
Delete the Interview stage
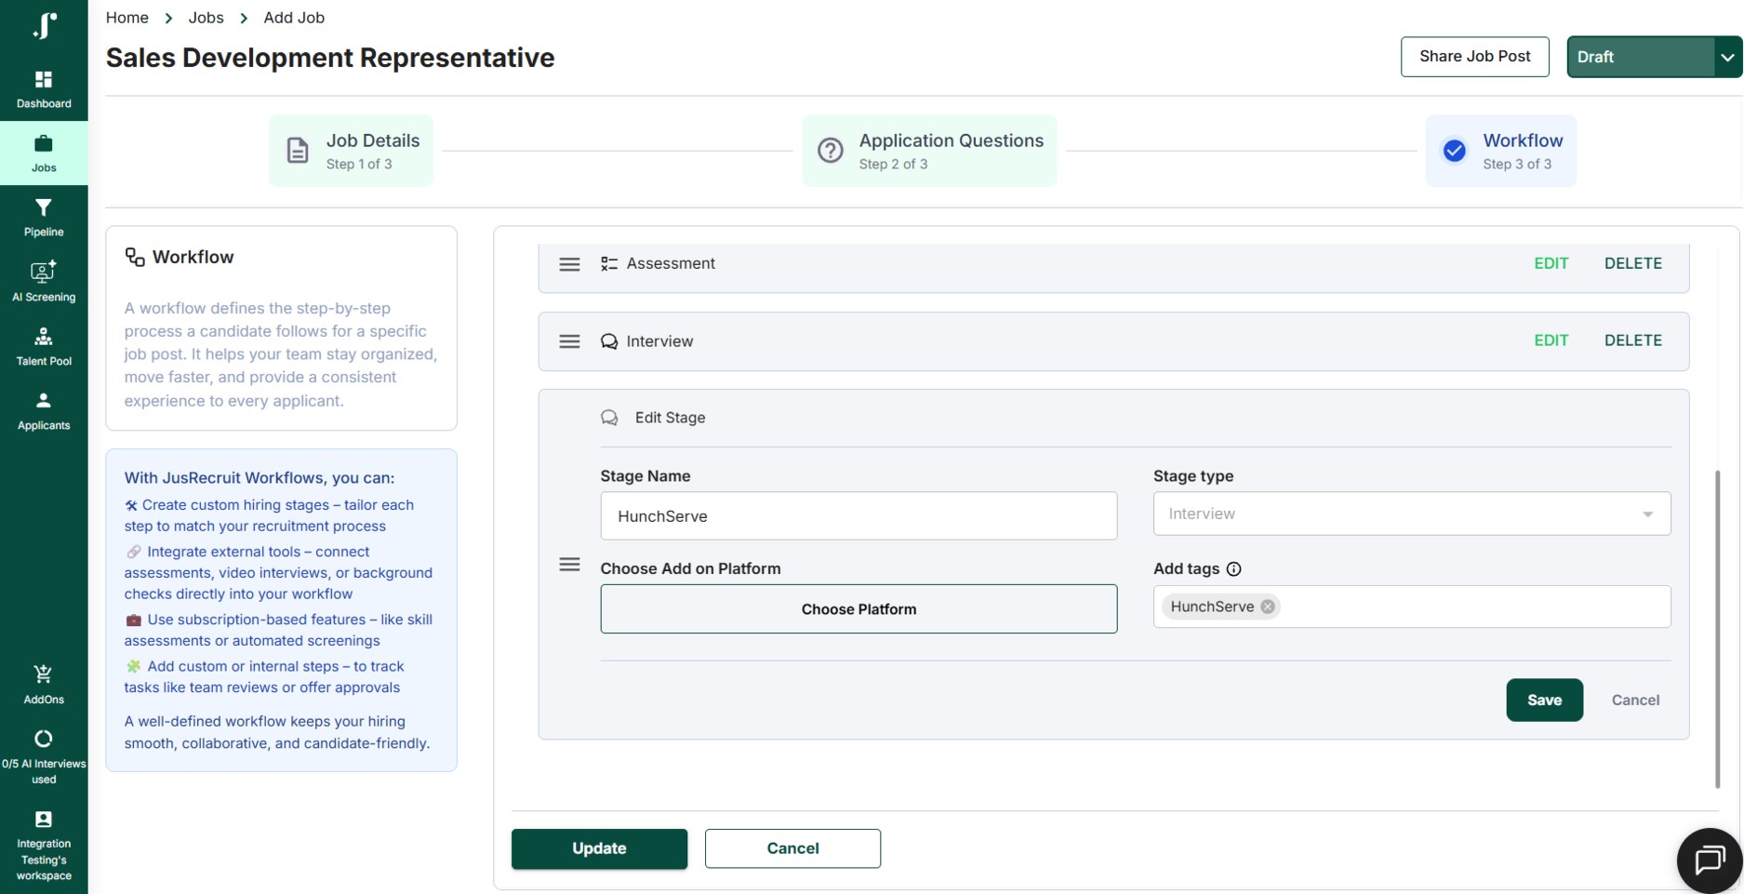point(1632,340)
